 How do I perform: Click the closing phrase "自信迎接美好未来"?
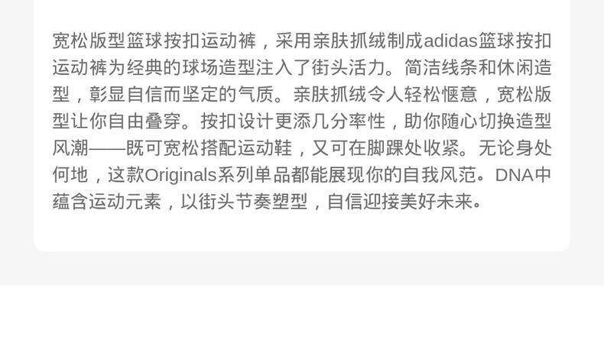coord(400,202)
